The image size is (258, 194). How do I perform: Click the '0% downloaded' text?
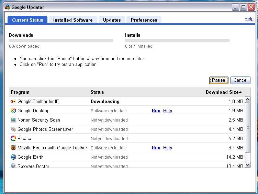tap(24, 46)
